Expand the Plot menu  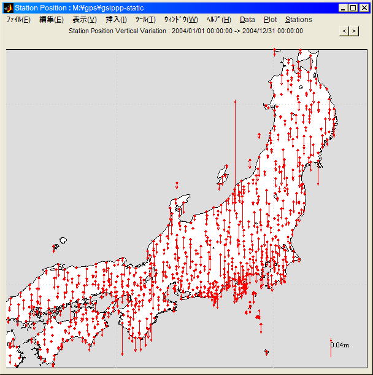point(270,20)
